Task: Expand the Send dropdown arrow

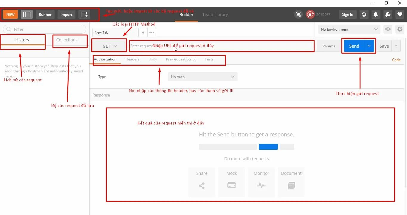Action: (x=369, y=46)
